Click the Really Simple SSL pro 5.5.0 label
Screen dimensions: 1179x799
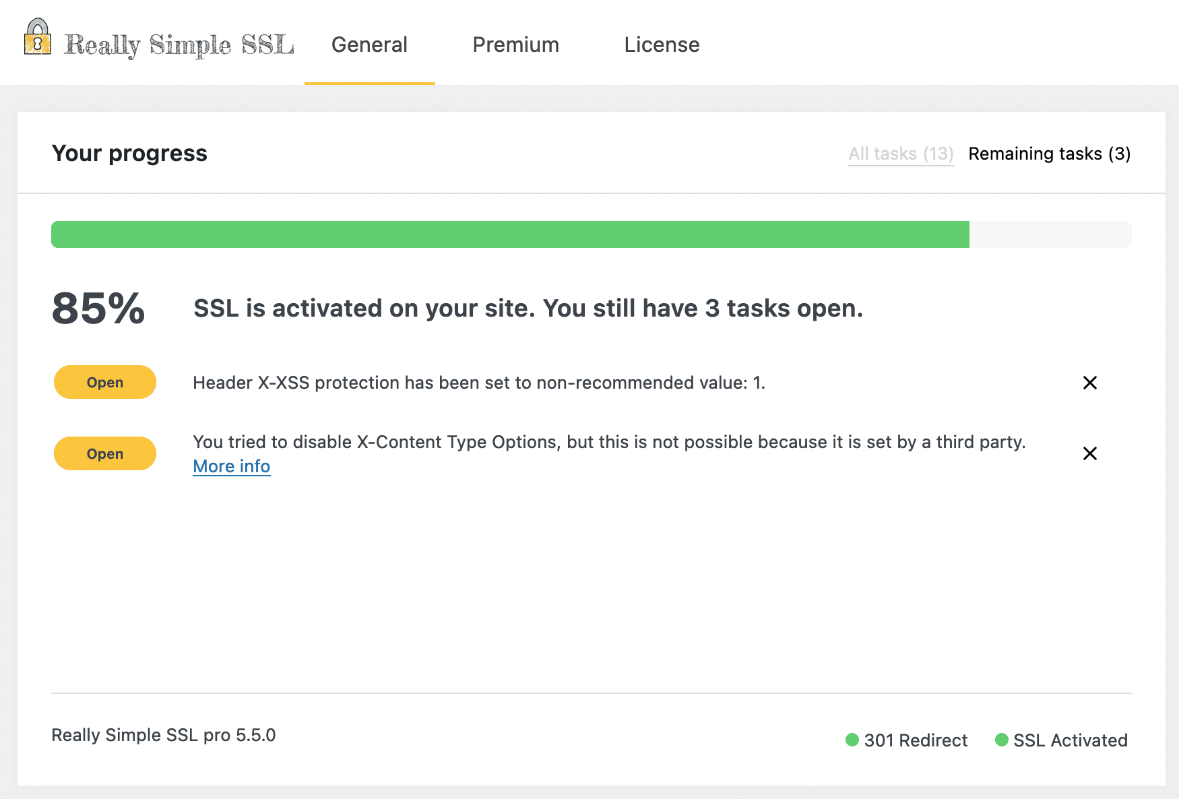click(x=164, y=735)
